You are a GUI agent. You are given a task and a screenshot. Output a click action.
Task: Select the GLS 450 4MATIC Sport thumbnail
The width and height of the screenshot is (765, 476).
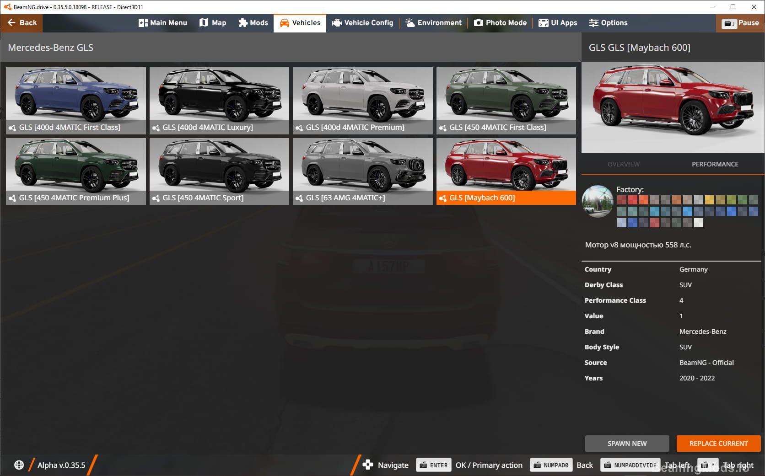pyautogui.click(x=219, y=171)
